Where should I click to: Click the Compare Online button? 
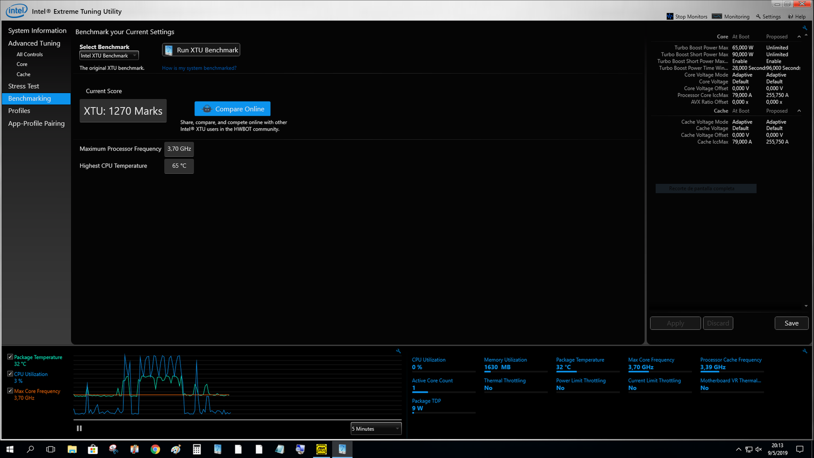point(232,109)
